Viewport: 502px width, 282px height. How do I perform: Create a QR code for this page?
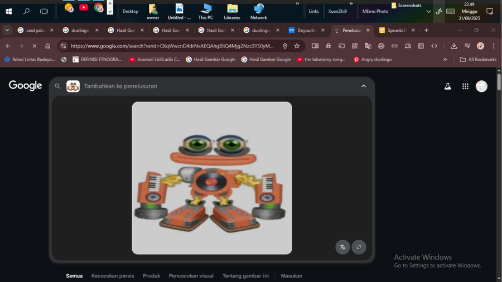pyautogui.click(x=355, y=46)
